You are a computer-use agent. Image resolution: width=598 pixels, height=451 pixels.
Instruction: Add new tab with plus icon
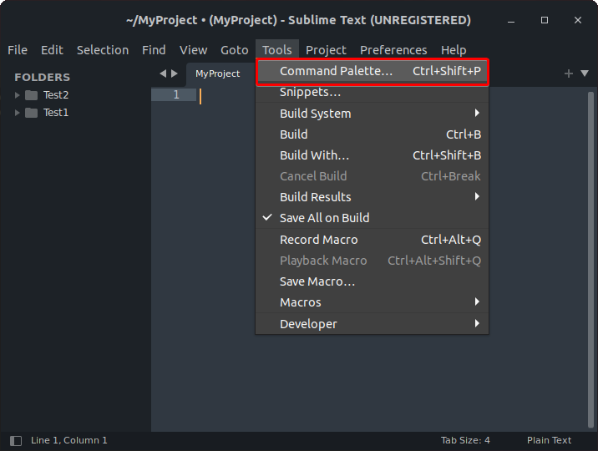point(568,73)
